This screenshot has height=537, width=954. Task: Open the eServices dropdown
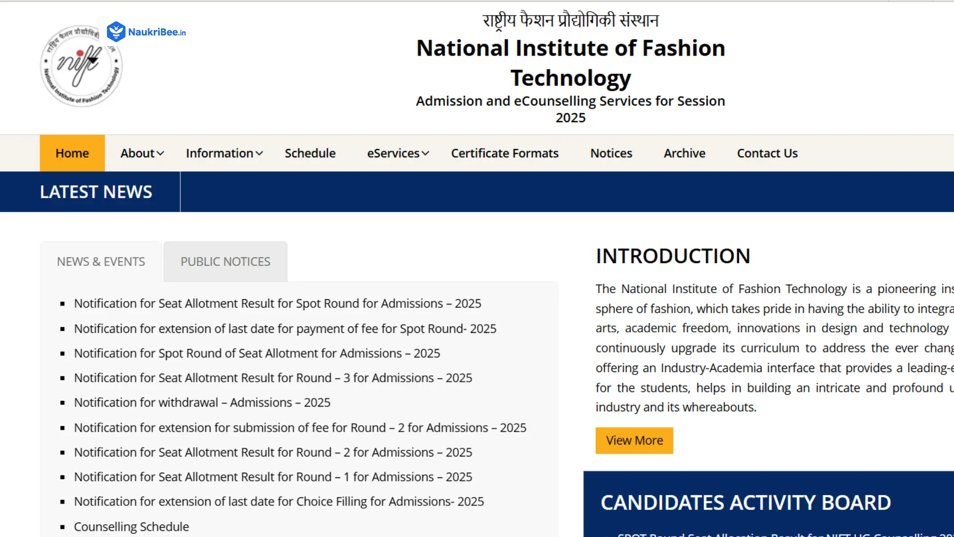(x=397, y=153)
